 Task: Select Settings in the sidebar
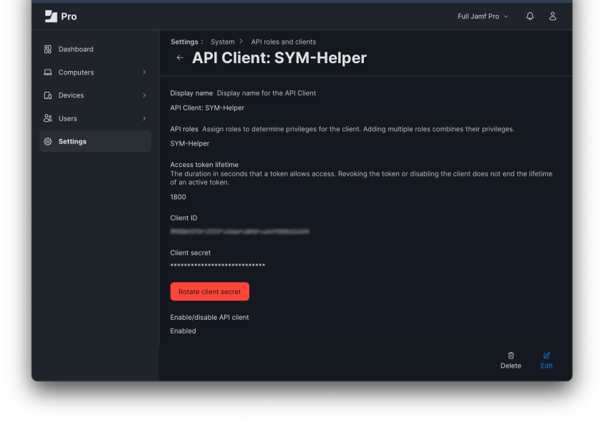(x=95, y=141)
